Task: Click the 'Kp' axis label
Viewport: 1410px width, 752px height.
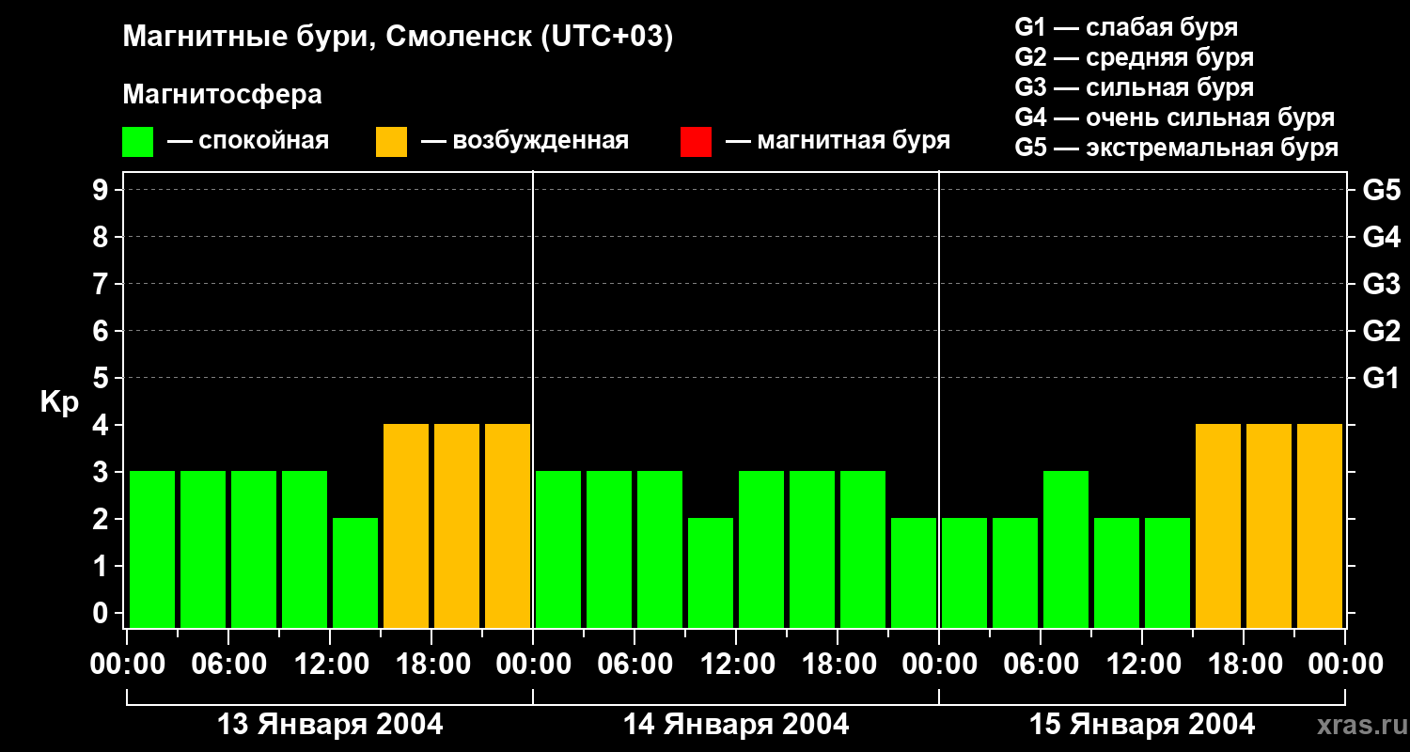Action: (x=59, y=402)
